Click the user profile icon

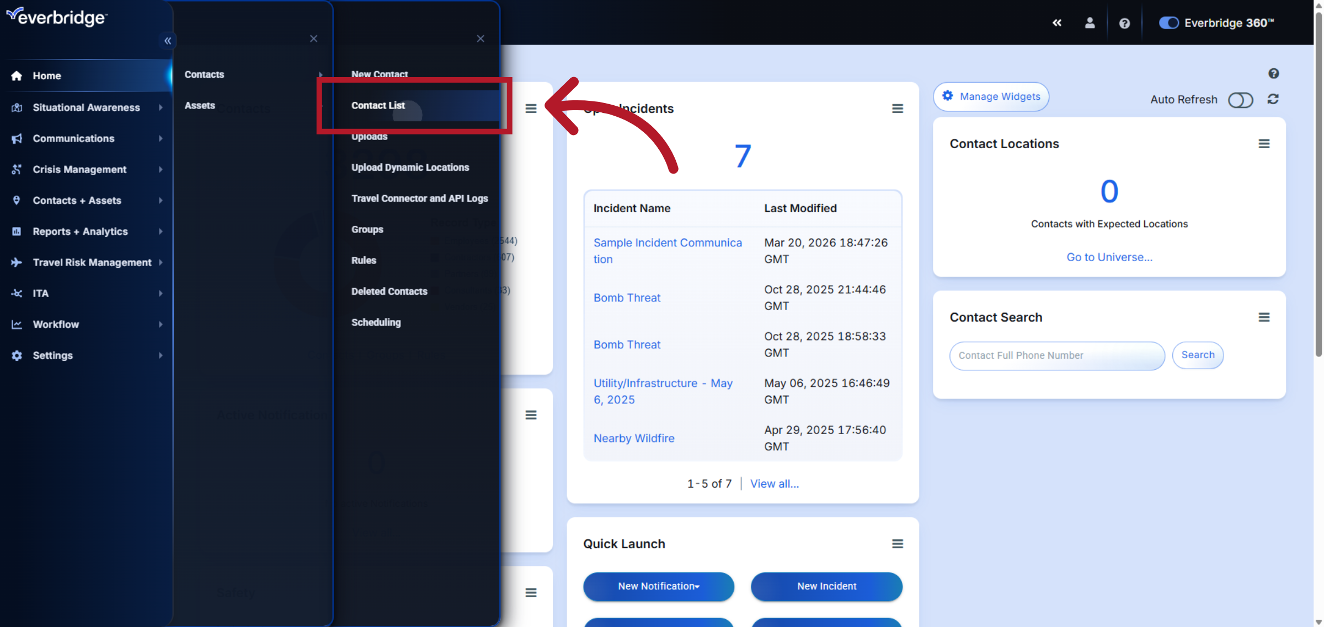click(x=1090, y=23)
